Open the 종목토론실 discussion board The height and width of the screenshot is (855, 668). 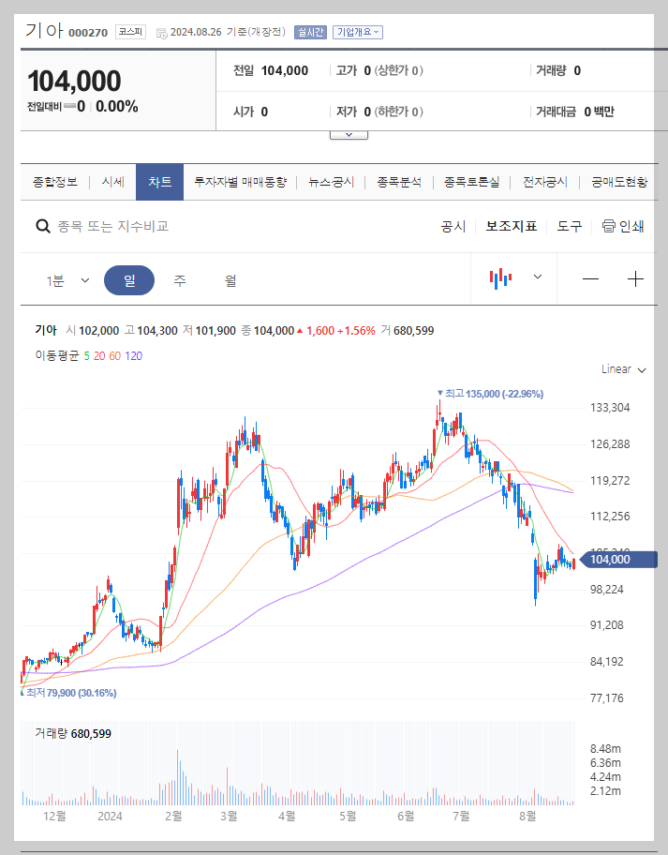(472, 181)
